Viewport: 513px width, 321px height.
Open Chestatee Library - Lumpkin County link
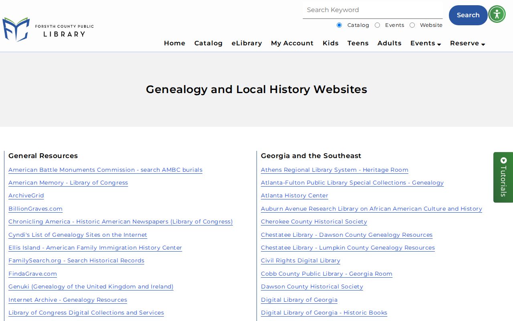point(348,248)
